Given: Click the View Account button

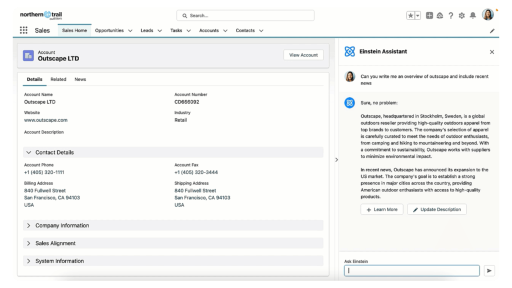Looking at the screenshot, I should 303,55.
